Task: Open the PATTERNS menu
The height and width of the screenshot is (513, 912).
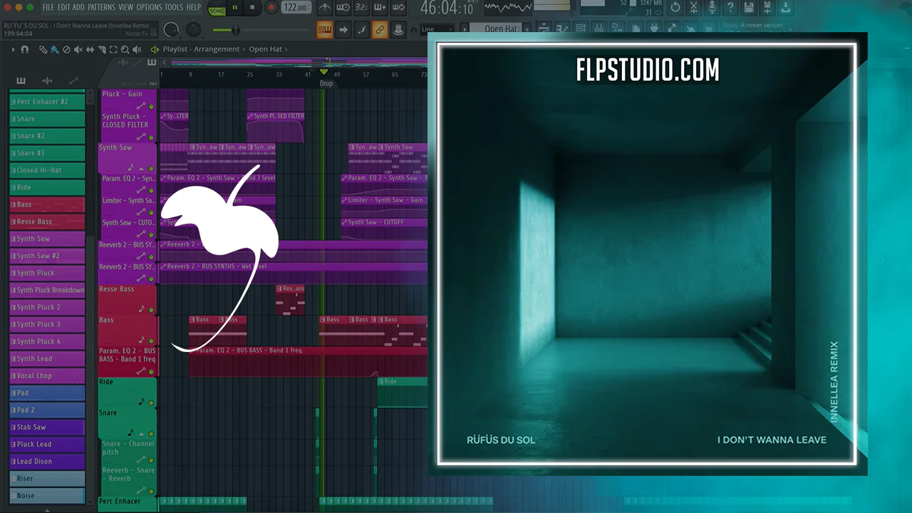Action: pyautogui.click(x=102, y=7)
